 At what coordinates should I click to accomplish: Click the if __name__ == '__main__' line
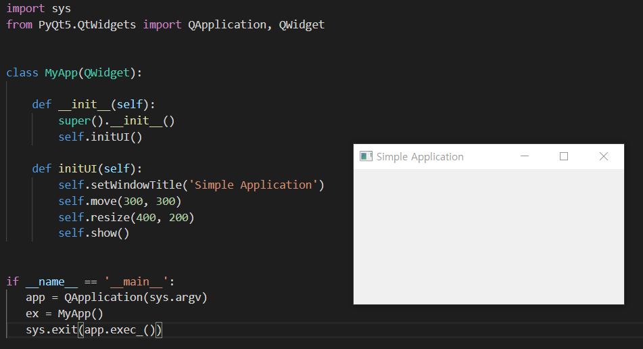click(x=90, y=281)
